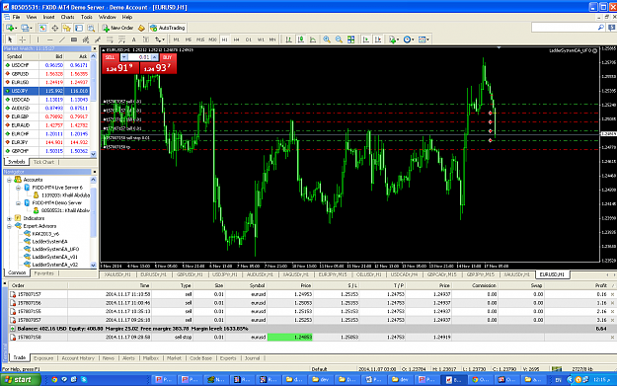Screen dimensions: 617x386
Task: Tile chart windows icon
Action: click(351, 39)
